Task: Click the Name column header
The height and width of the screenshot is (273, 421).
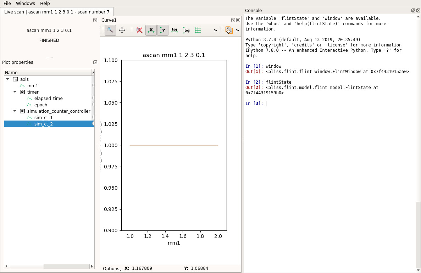Action: pyautogui.click(x=48, y=72)
